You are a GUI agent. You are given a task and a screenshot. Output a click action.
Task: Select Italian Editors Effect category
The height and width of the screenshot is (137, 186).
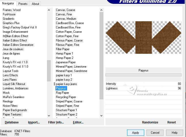[x=15, y=40]
